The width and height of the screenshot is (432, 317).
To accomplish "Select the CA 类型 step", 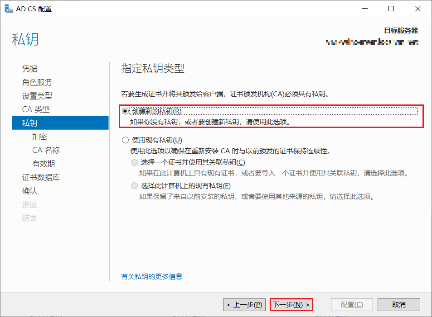I will [x=35, y=109].
